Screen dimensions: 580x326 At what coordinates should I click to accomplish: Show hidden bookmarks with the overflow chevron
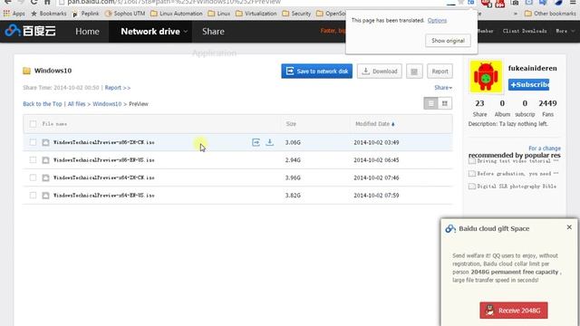516,14
